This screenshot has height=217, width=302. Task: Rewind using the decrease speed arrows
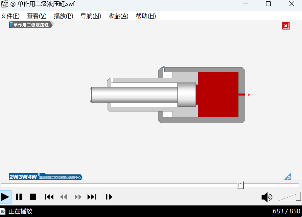click(63, 197)
